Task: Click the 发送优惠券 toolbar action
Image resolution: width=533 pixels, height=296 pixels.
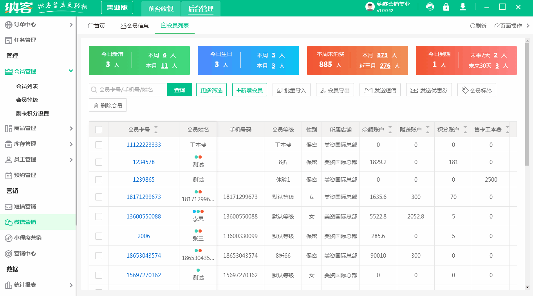Action: (x=429, y=89)
